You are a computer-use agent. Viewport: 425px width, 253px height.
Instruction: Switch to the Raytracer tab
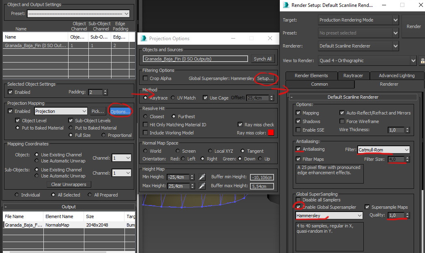[x=353, y=76]
